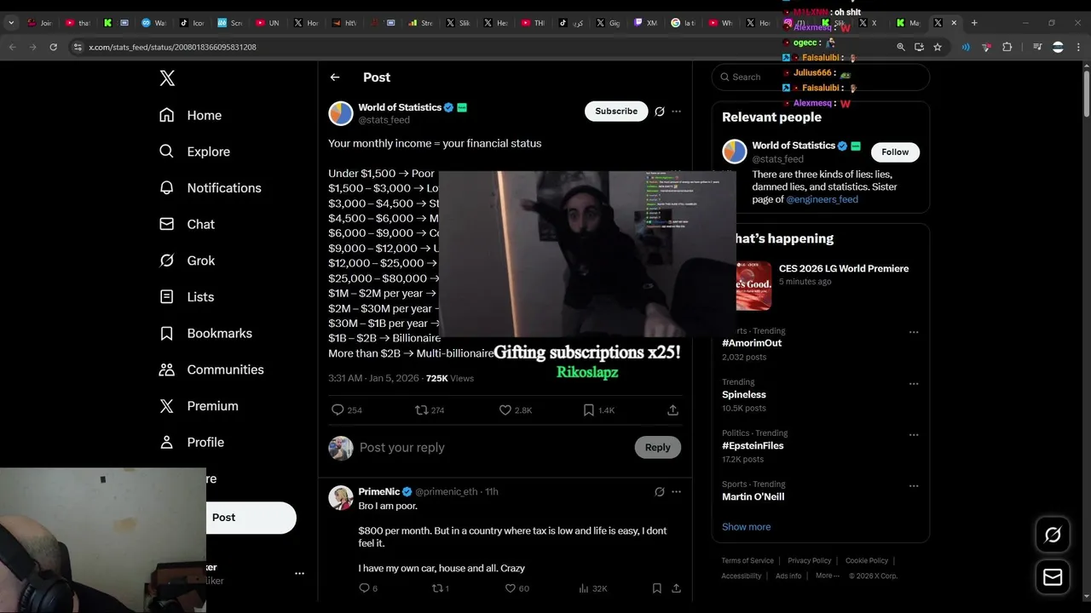Bookmark this page with star icon
The height and width of the screenshot is (613, 1091).
pos(938,48)
